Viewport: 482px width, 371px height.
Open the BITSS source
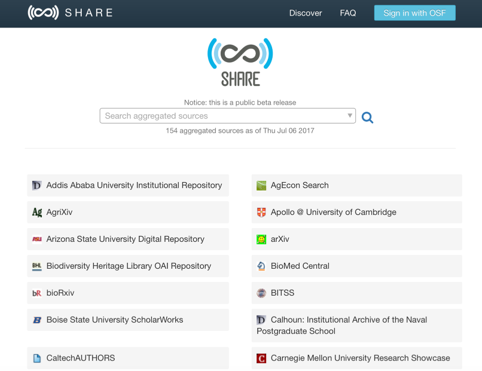(356, 293)
